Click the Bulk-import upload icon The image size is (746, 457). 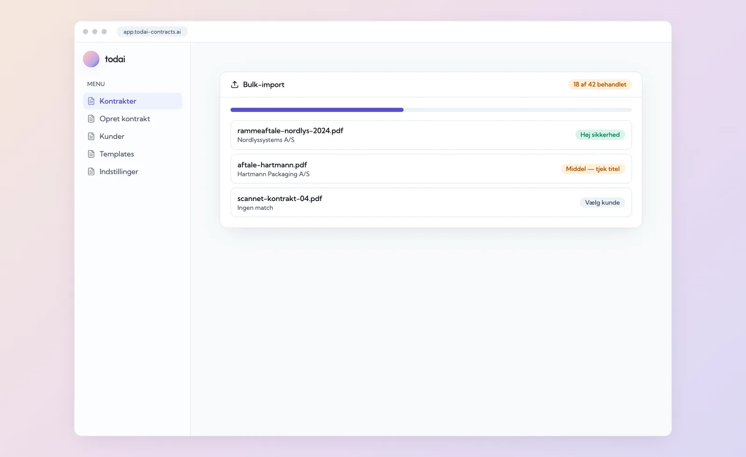click(x=235, y=84)
